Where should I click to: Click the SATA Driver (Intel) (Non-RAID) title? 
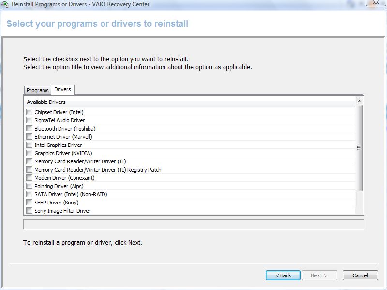71,194
